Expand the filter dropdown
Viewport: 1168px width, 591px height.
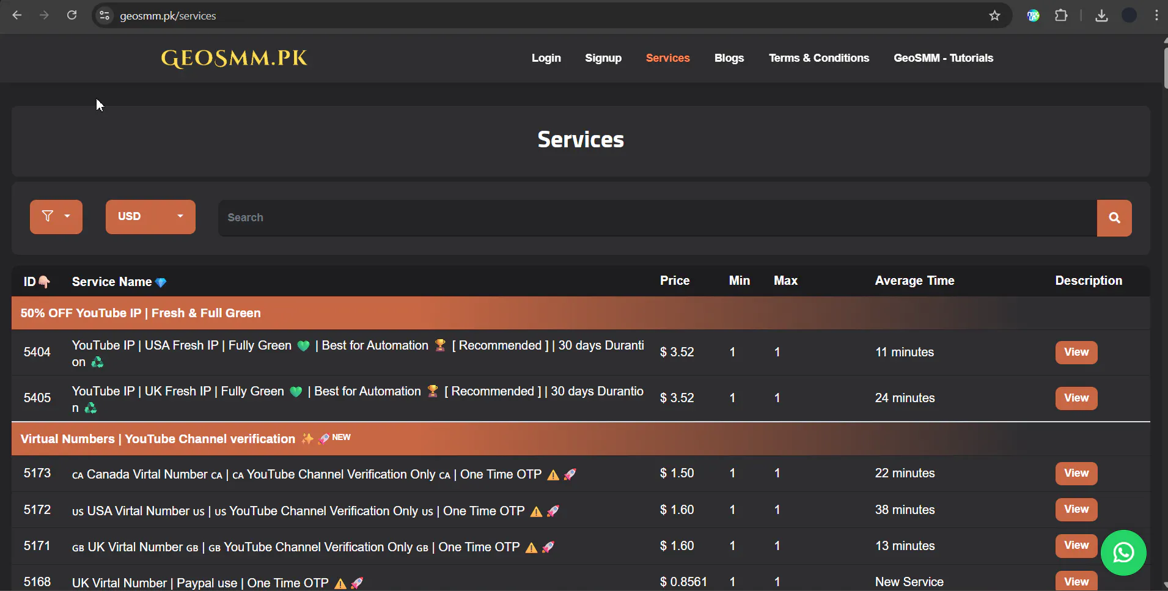coord(56,217)
